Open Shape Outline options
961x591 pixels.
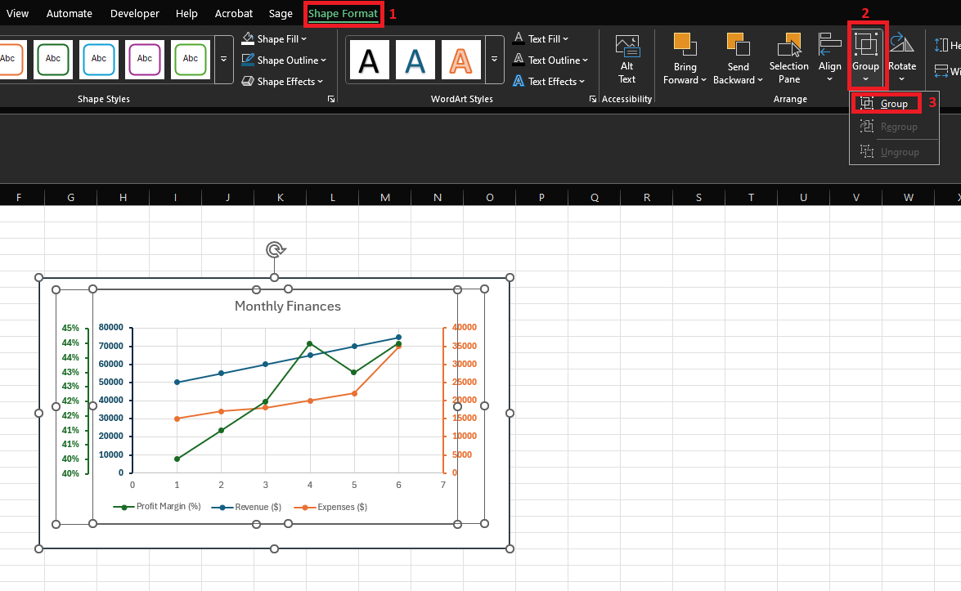tap(284, 60)
